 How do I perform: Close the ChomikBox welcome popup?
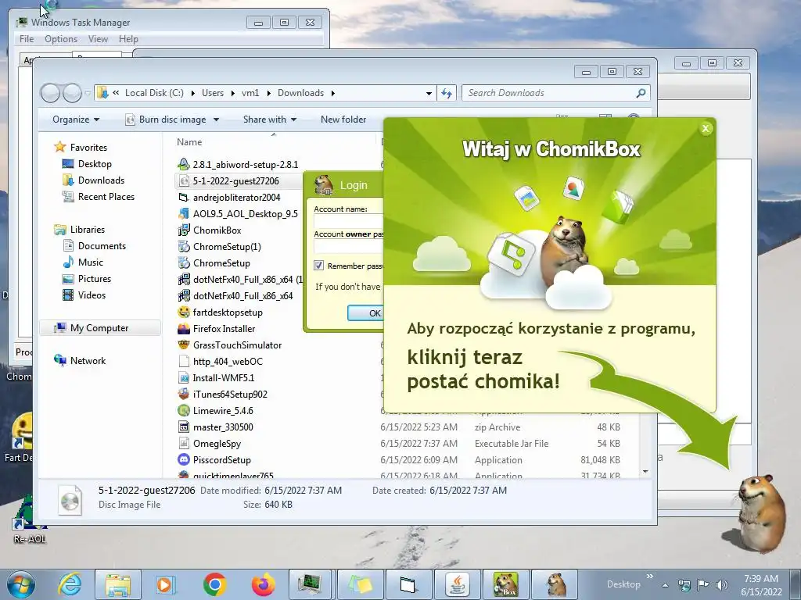706,129
